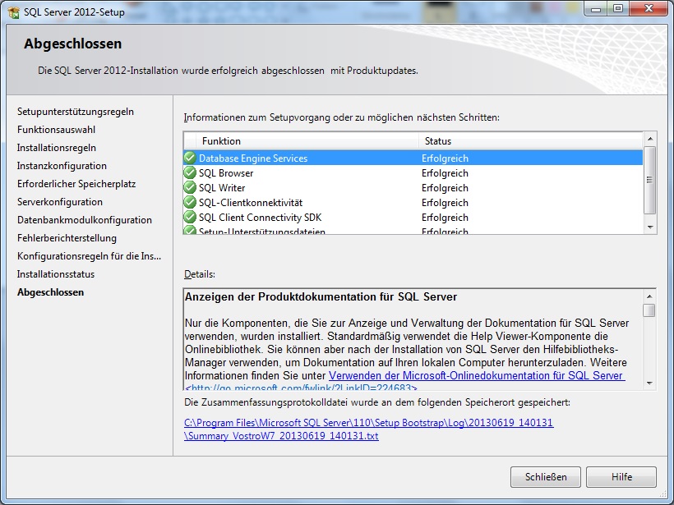Click the Installationsregeln step
The image size is (674, 505).
click(57, 148)
